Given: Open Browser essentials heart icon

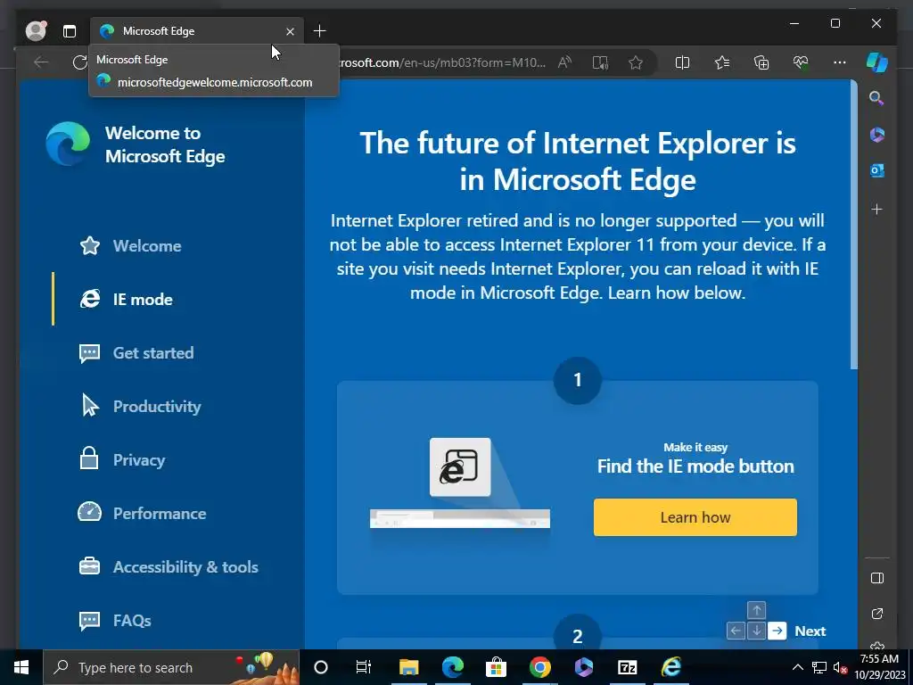Looking at the screenshot, I should [x=801, y=62].
